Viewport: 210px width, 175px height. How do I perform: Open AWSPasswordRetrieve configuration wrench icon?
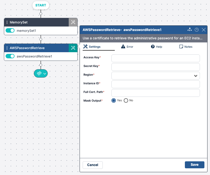[x=73, y=48]
